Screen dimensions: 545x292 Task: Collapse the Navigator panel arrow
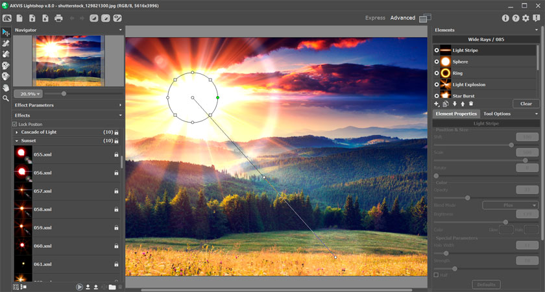120,30
